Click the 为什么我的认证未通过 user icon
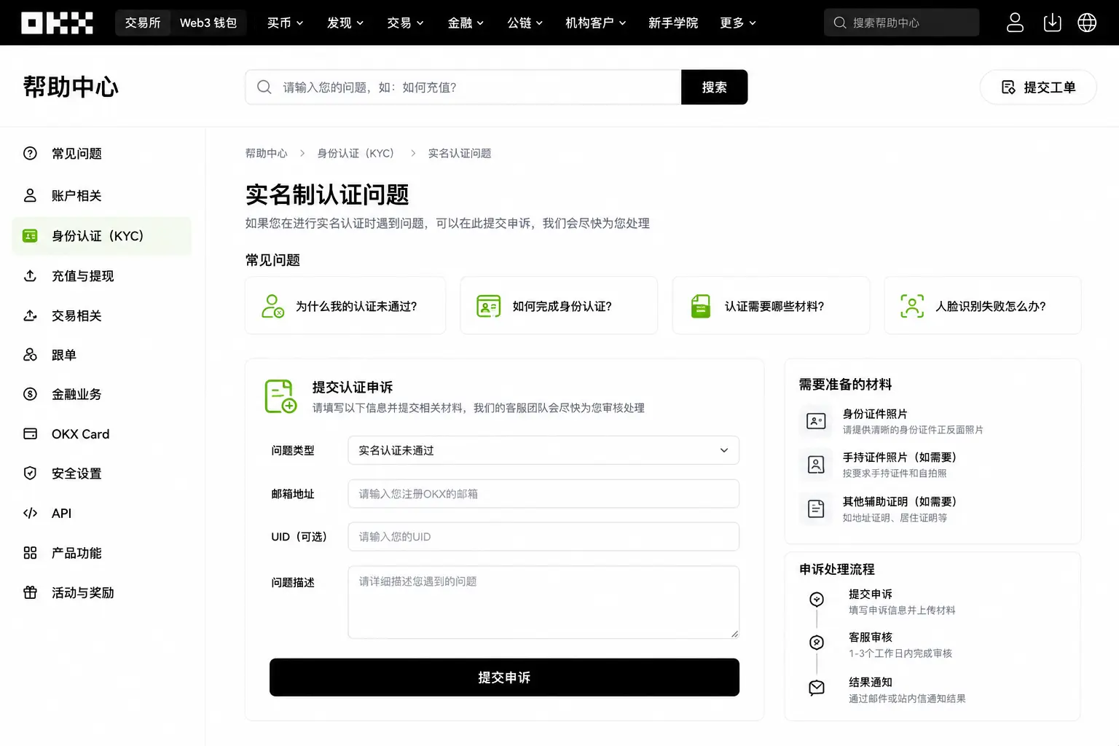Viewport: 1119px width, 746px height. tap(272, 306)
